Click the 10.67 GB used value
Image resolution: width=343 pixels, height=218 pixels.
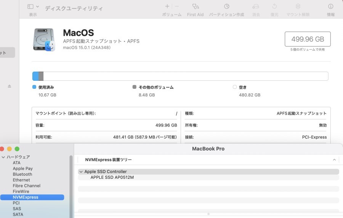point(47,95)
